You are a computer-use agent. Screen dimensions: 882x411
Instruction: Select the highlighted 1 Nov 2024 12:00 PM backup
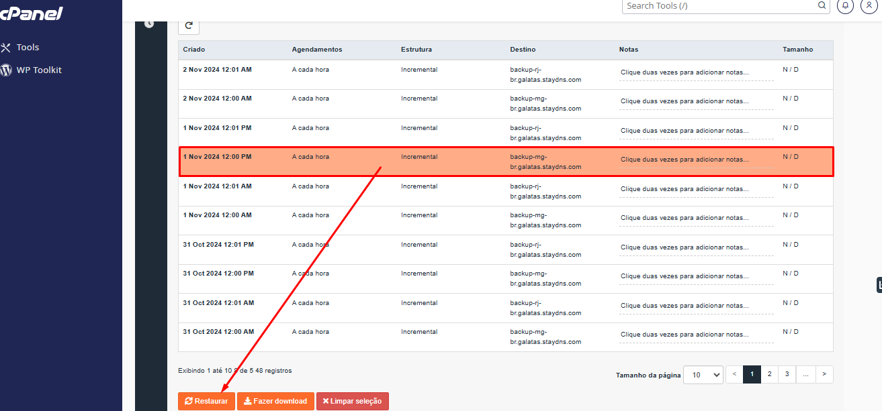tap(506, 162)
